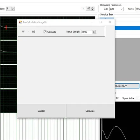Click the Nerve field in Recording Parameters
This screenshot has height=140, width=140.
click(x=138, y=9)
